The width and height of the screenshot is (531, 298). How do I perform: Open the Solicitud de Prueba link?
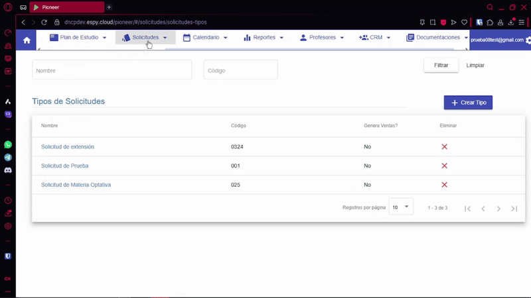pyautogui.click(x=64, y=166)
